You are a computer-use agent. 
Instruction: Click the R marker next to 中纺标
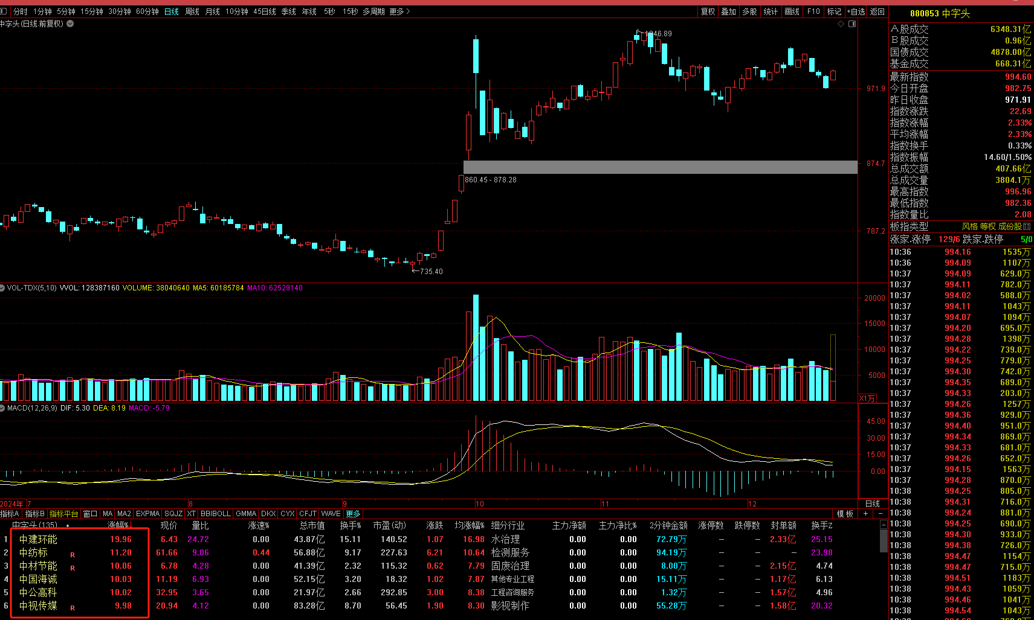(73, 555)
